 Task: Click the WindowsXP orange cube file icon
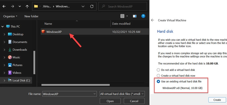(x=43, y=32)
